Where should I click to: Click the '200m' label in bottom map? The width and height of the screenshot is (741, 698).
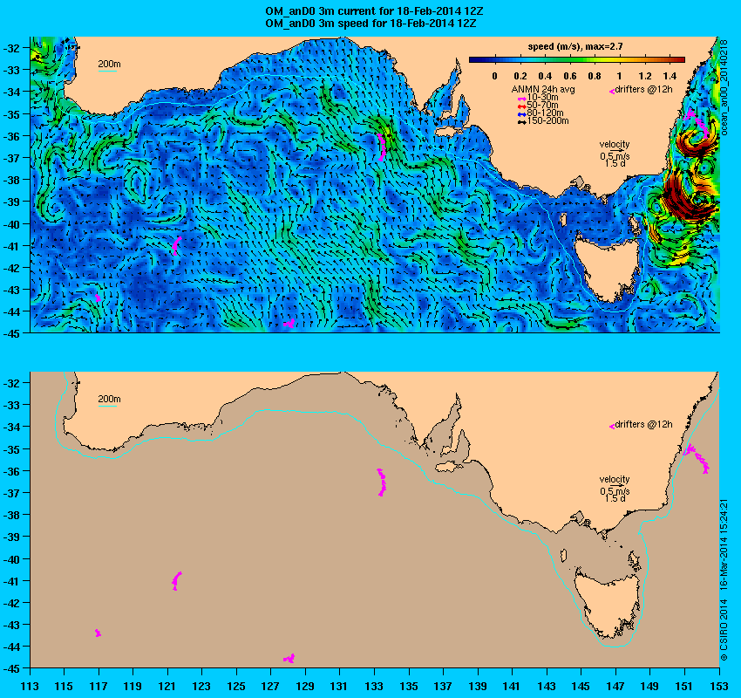coord(109,399)
